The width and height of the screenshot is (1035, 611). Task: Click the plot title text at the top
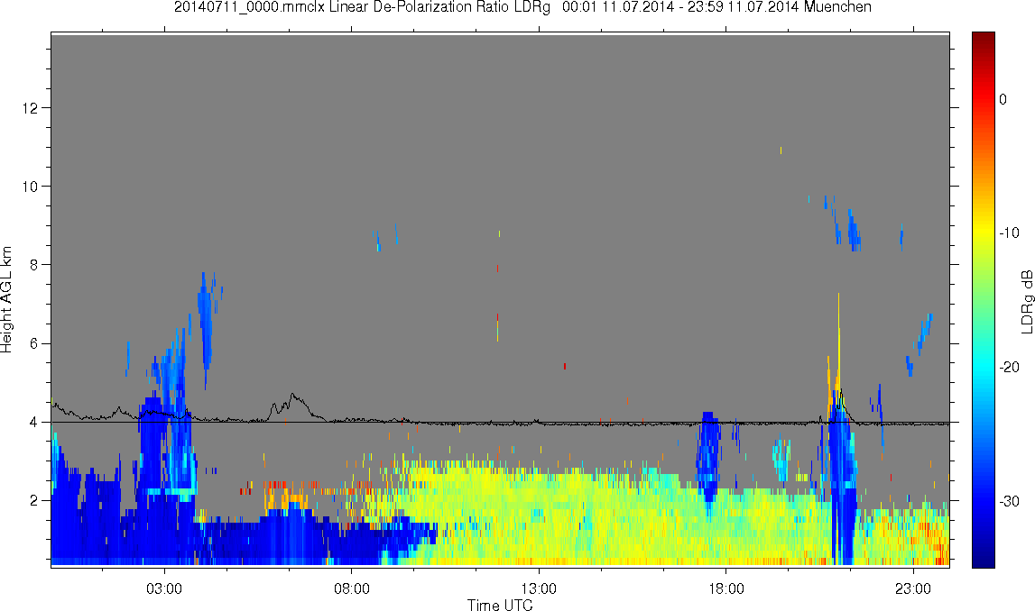(522, 7)
